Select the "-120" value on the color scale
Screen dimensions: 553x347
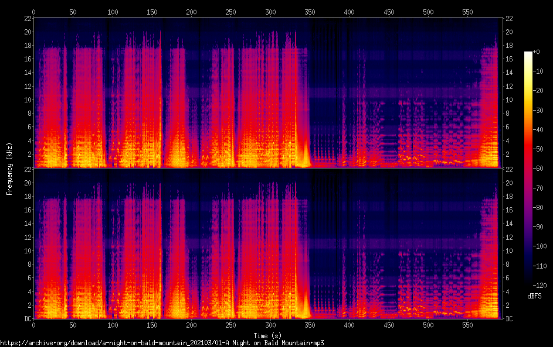click(x=540, y=285)
